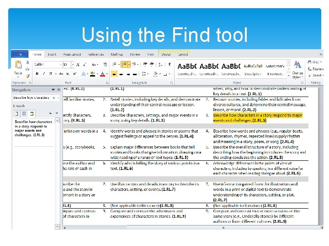Apply the Footnote style
Image resolution: width=329 pixels, height=246 pixels.
pos(275,70)
